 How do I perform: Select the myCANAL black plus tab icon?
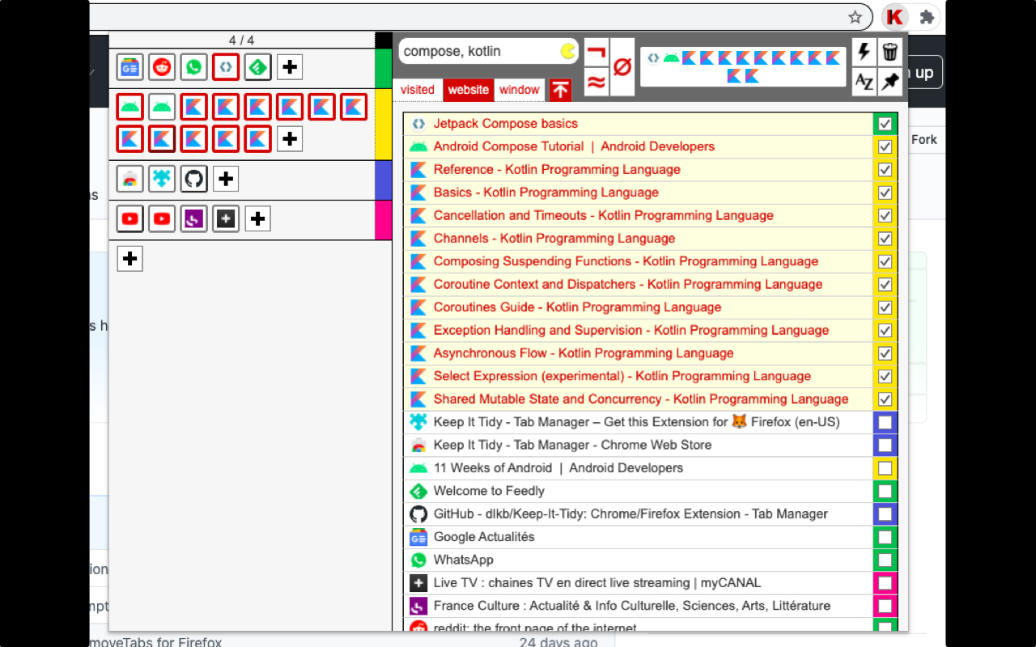(226, 218)
